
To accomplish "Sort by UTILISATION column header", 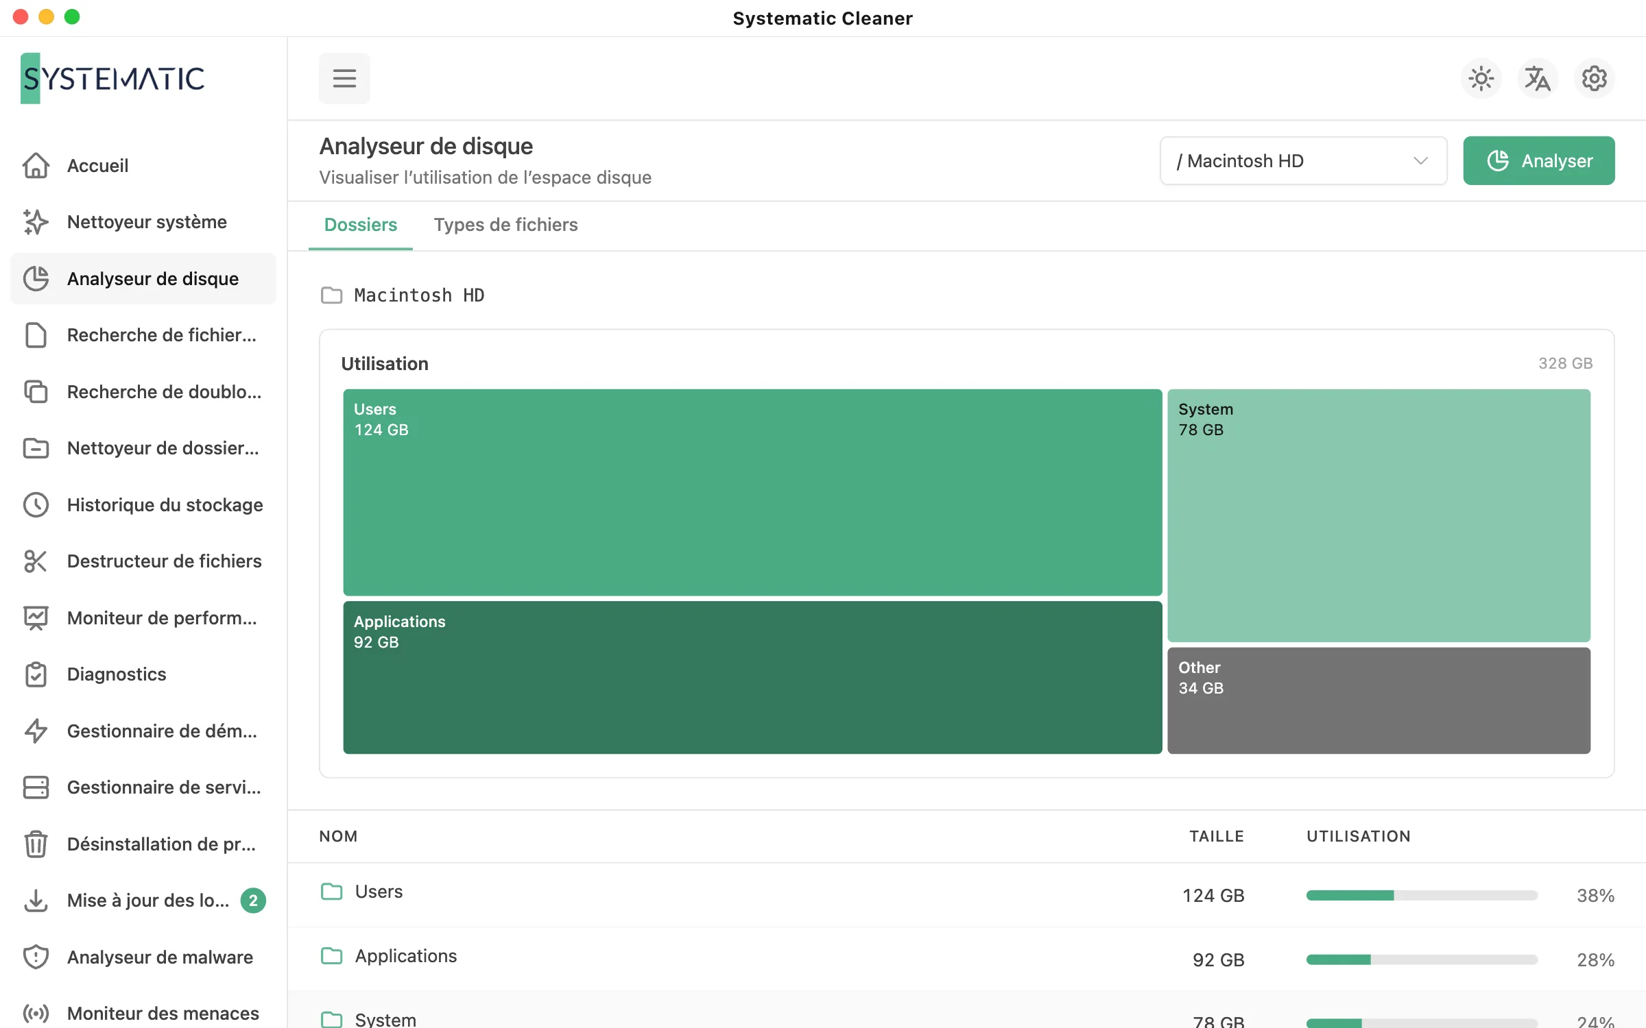I will (1359, 836).
